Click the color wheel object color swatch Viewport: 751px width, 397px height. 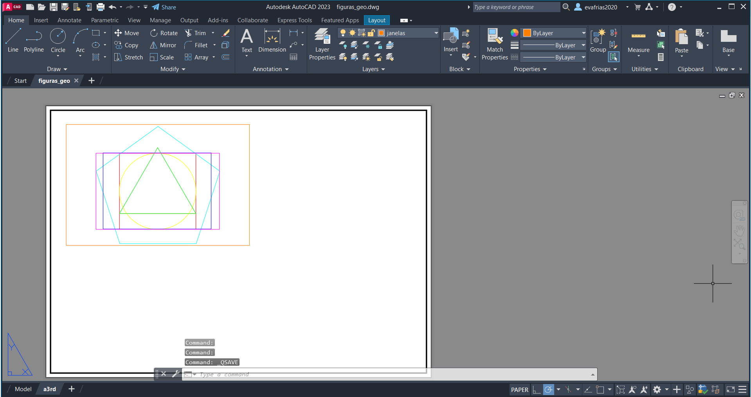(x=514, y=33)
